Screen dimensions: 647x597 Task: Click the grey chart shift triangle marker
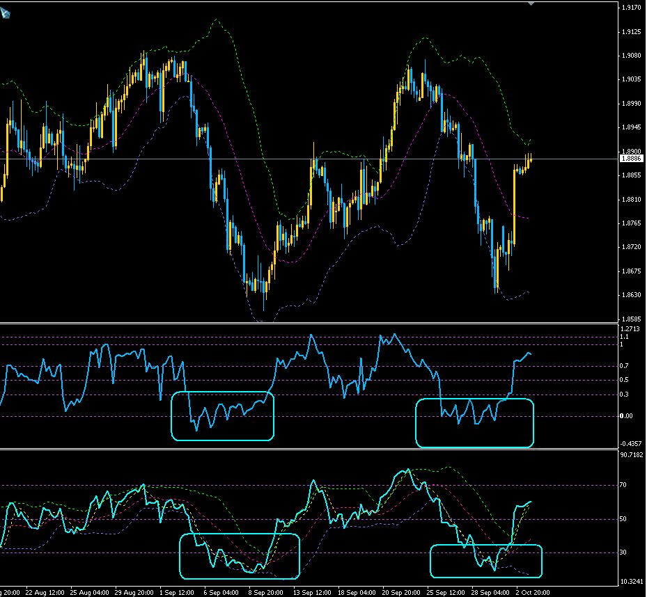coord(531,3)
